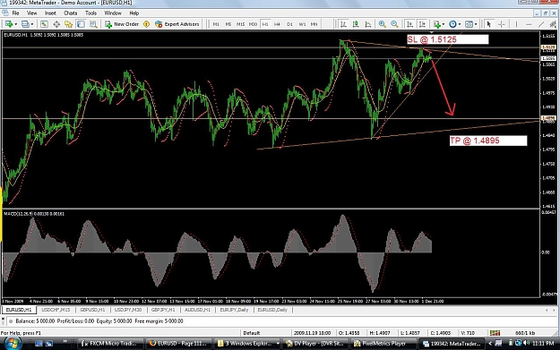Click the Expert Advisors button
This screenshot has width=560, height=350.
point(177,24)
